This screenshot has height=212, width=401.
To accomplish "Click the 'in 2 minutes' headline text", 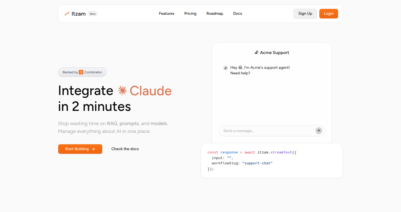I will (x=94, y=106).
